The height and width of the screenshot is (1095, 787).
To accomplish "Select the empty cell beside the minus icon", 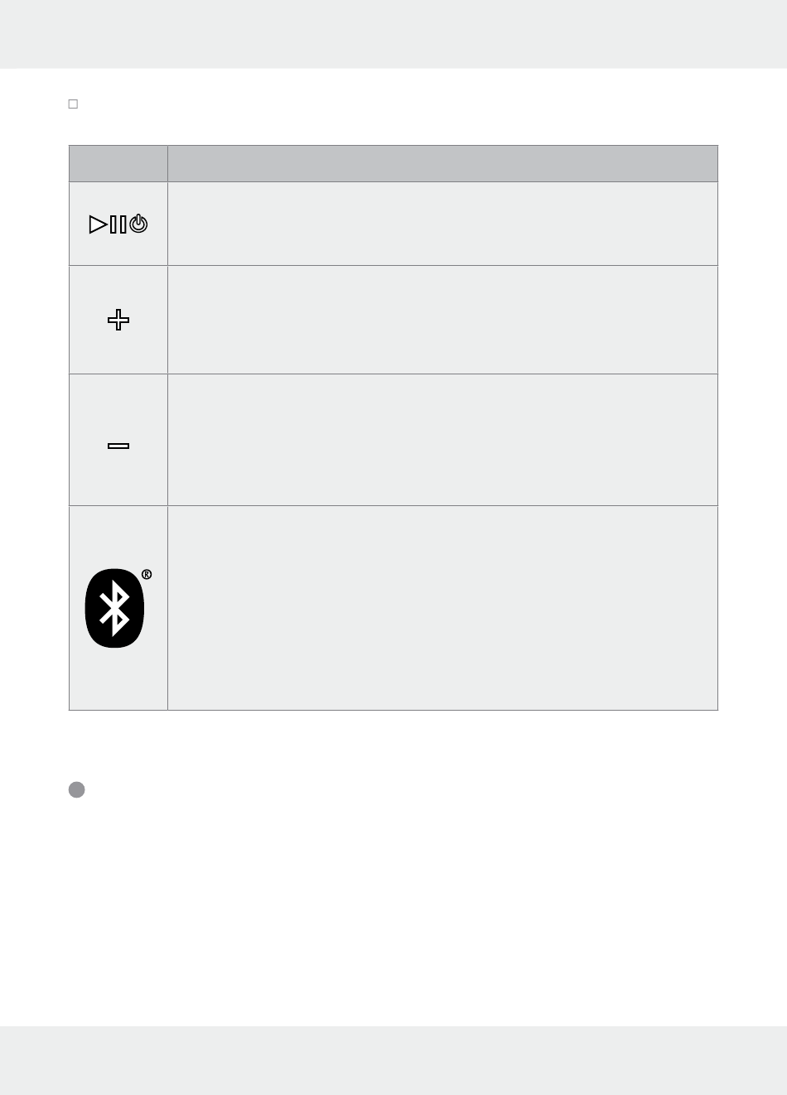I will point(442,440).
